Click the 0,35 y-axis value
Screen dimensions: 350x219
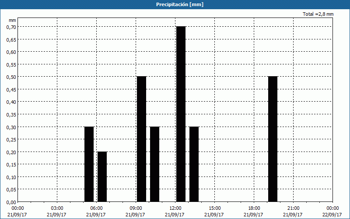[11, 115]
